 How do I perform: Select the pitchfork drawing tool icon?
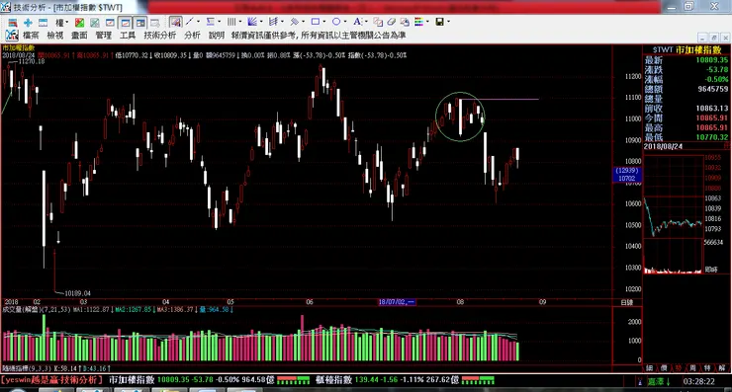point(294,22)
